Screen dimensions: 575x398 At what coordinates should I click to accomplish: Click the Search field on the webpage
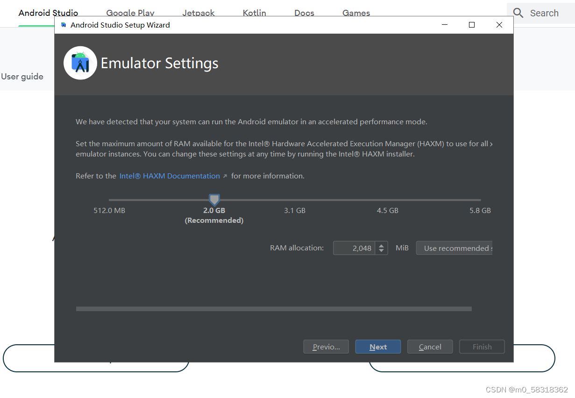click(541, 13)
